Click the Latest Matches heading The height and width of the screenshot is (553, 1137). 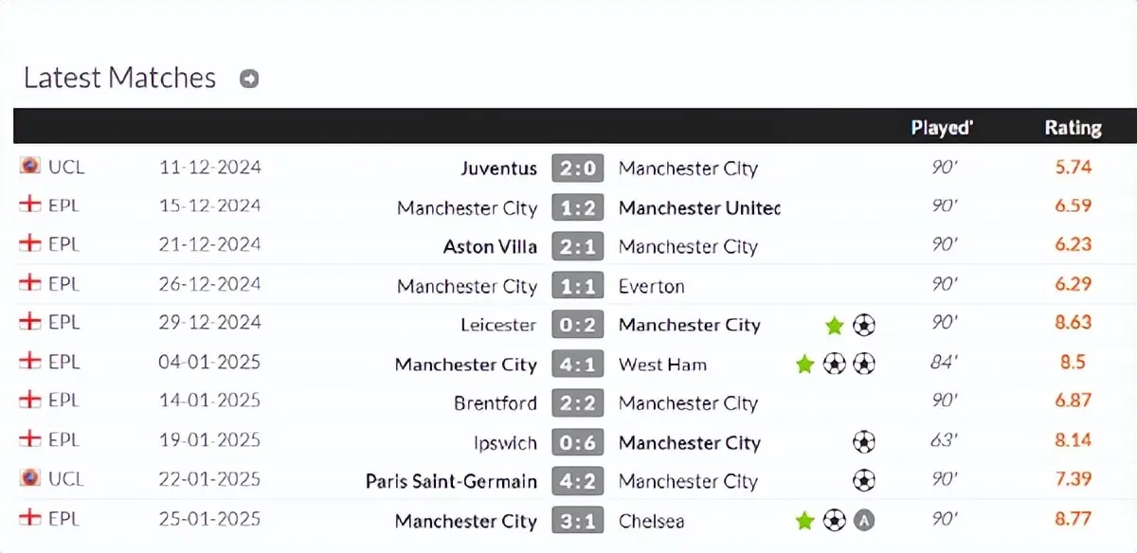click(x=119, y=78)
